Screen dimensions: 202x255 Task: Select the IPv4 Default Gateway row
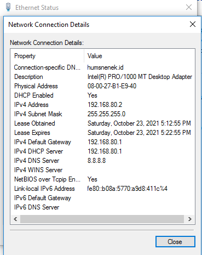(102, 142)
